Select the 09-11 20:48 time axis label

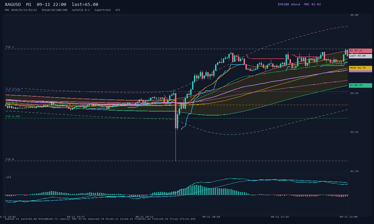[x=211, y=217]
